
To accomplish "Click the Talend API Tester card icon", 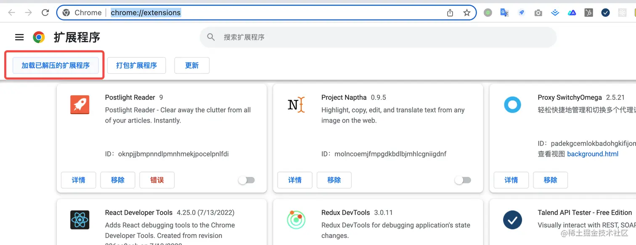I will [512, 220].
